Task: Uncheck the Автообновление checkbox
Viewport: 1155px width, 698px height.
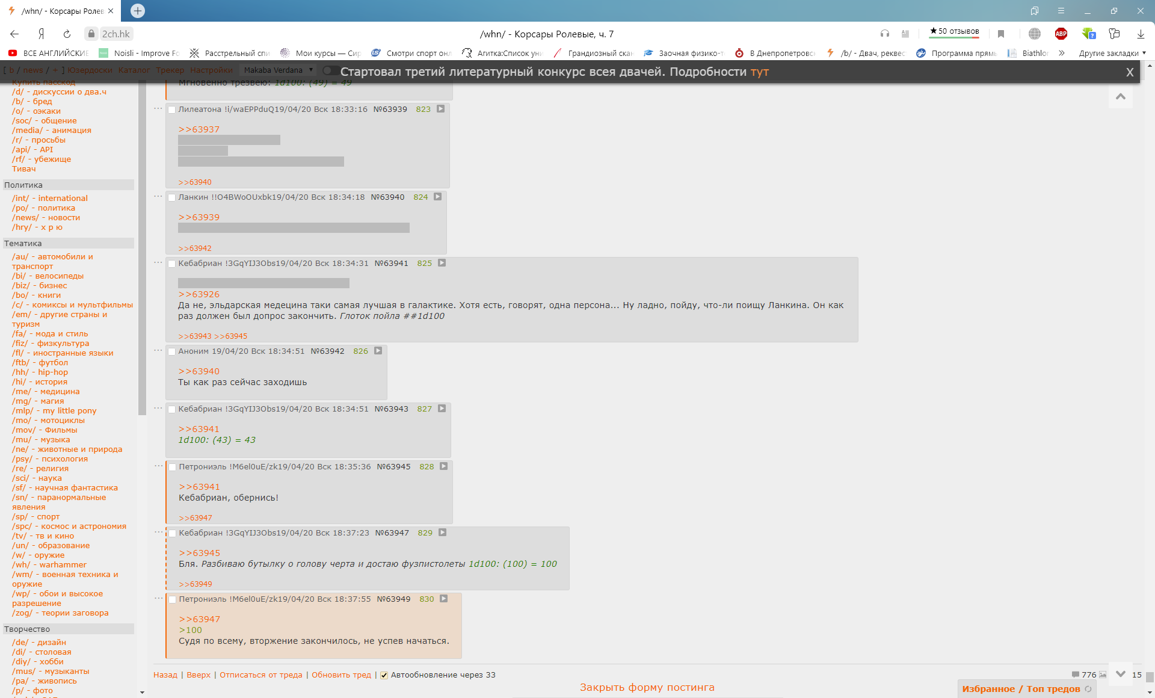Action: point(384,675)
